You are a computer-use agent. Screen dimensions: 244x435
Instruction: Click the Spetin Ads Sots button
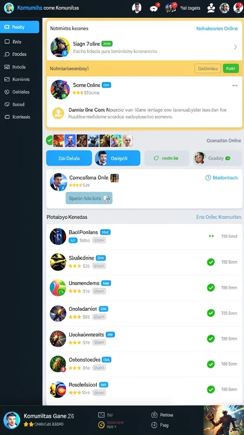click(89, 198)
